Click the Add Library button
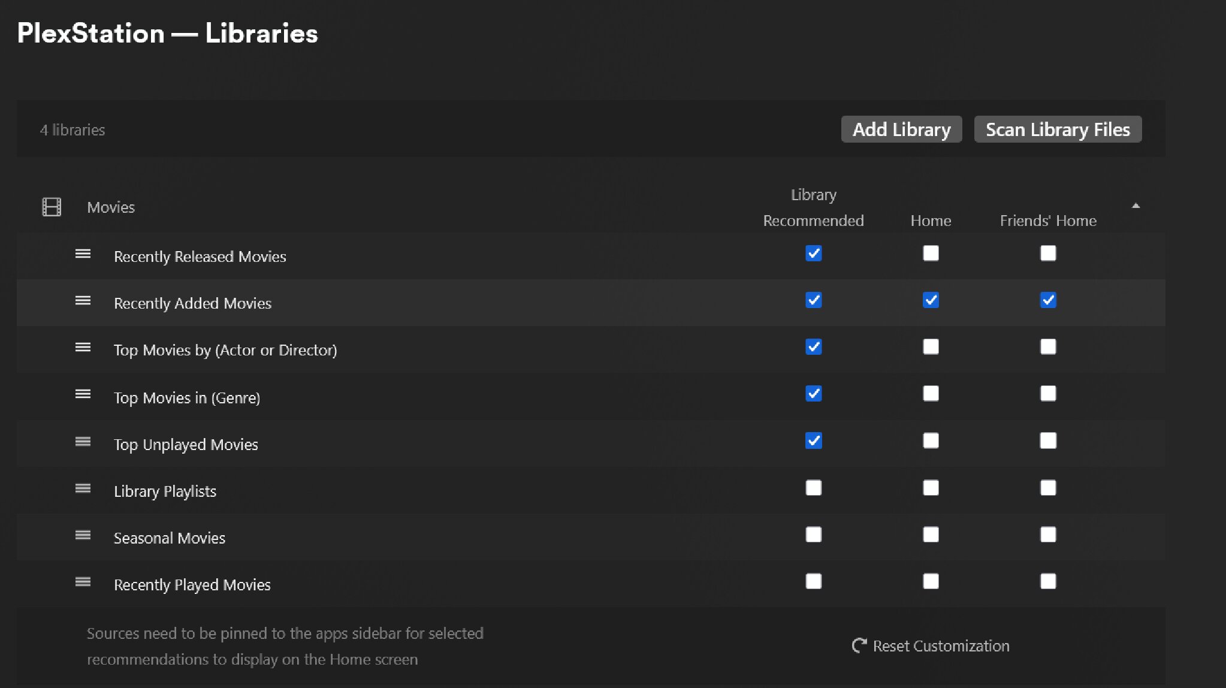 pos(901,129)
